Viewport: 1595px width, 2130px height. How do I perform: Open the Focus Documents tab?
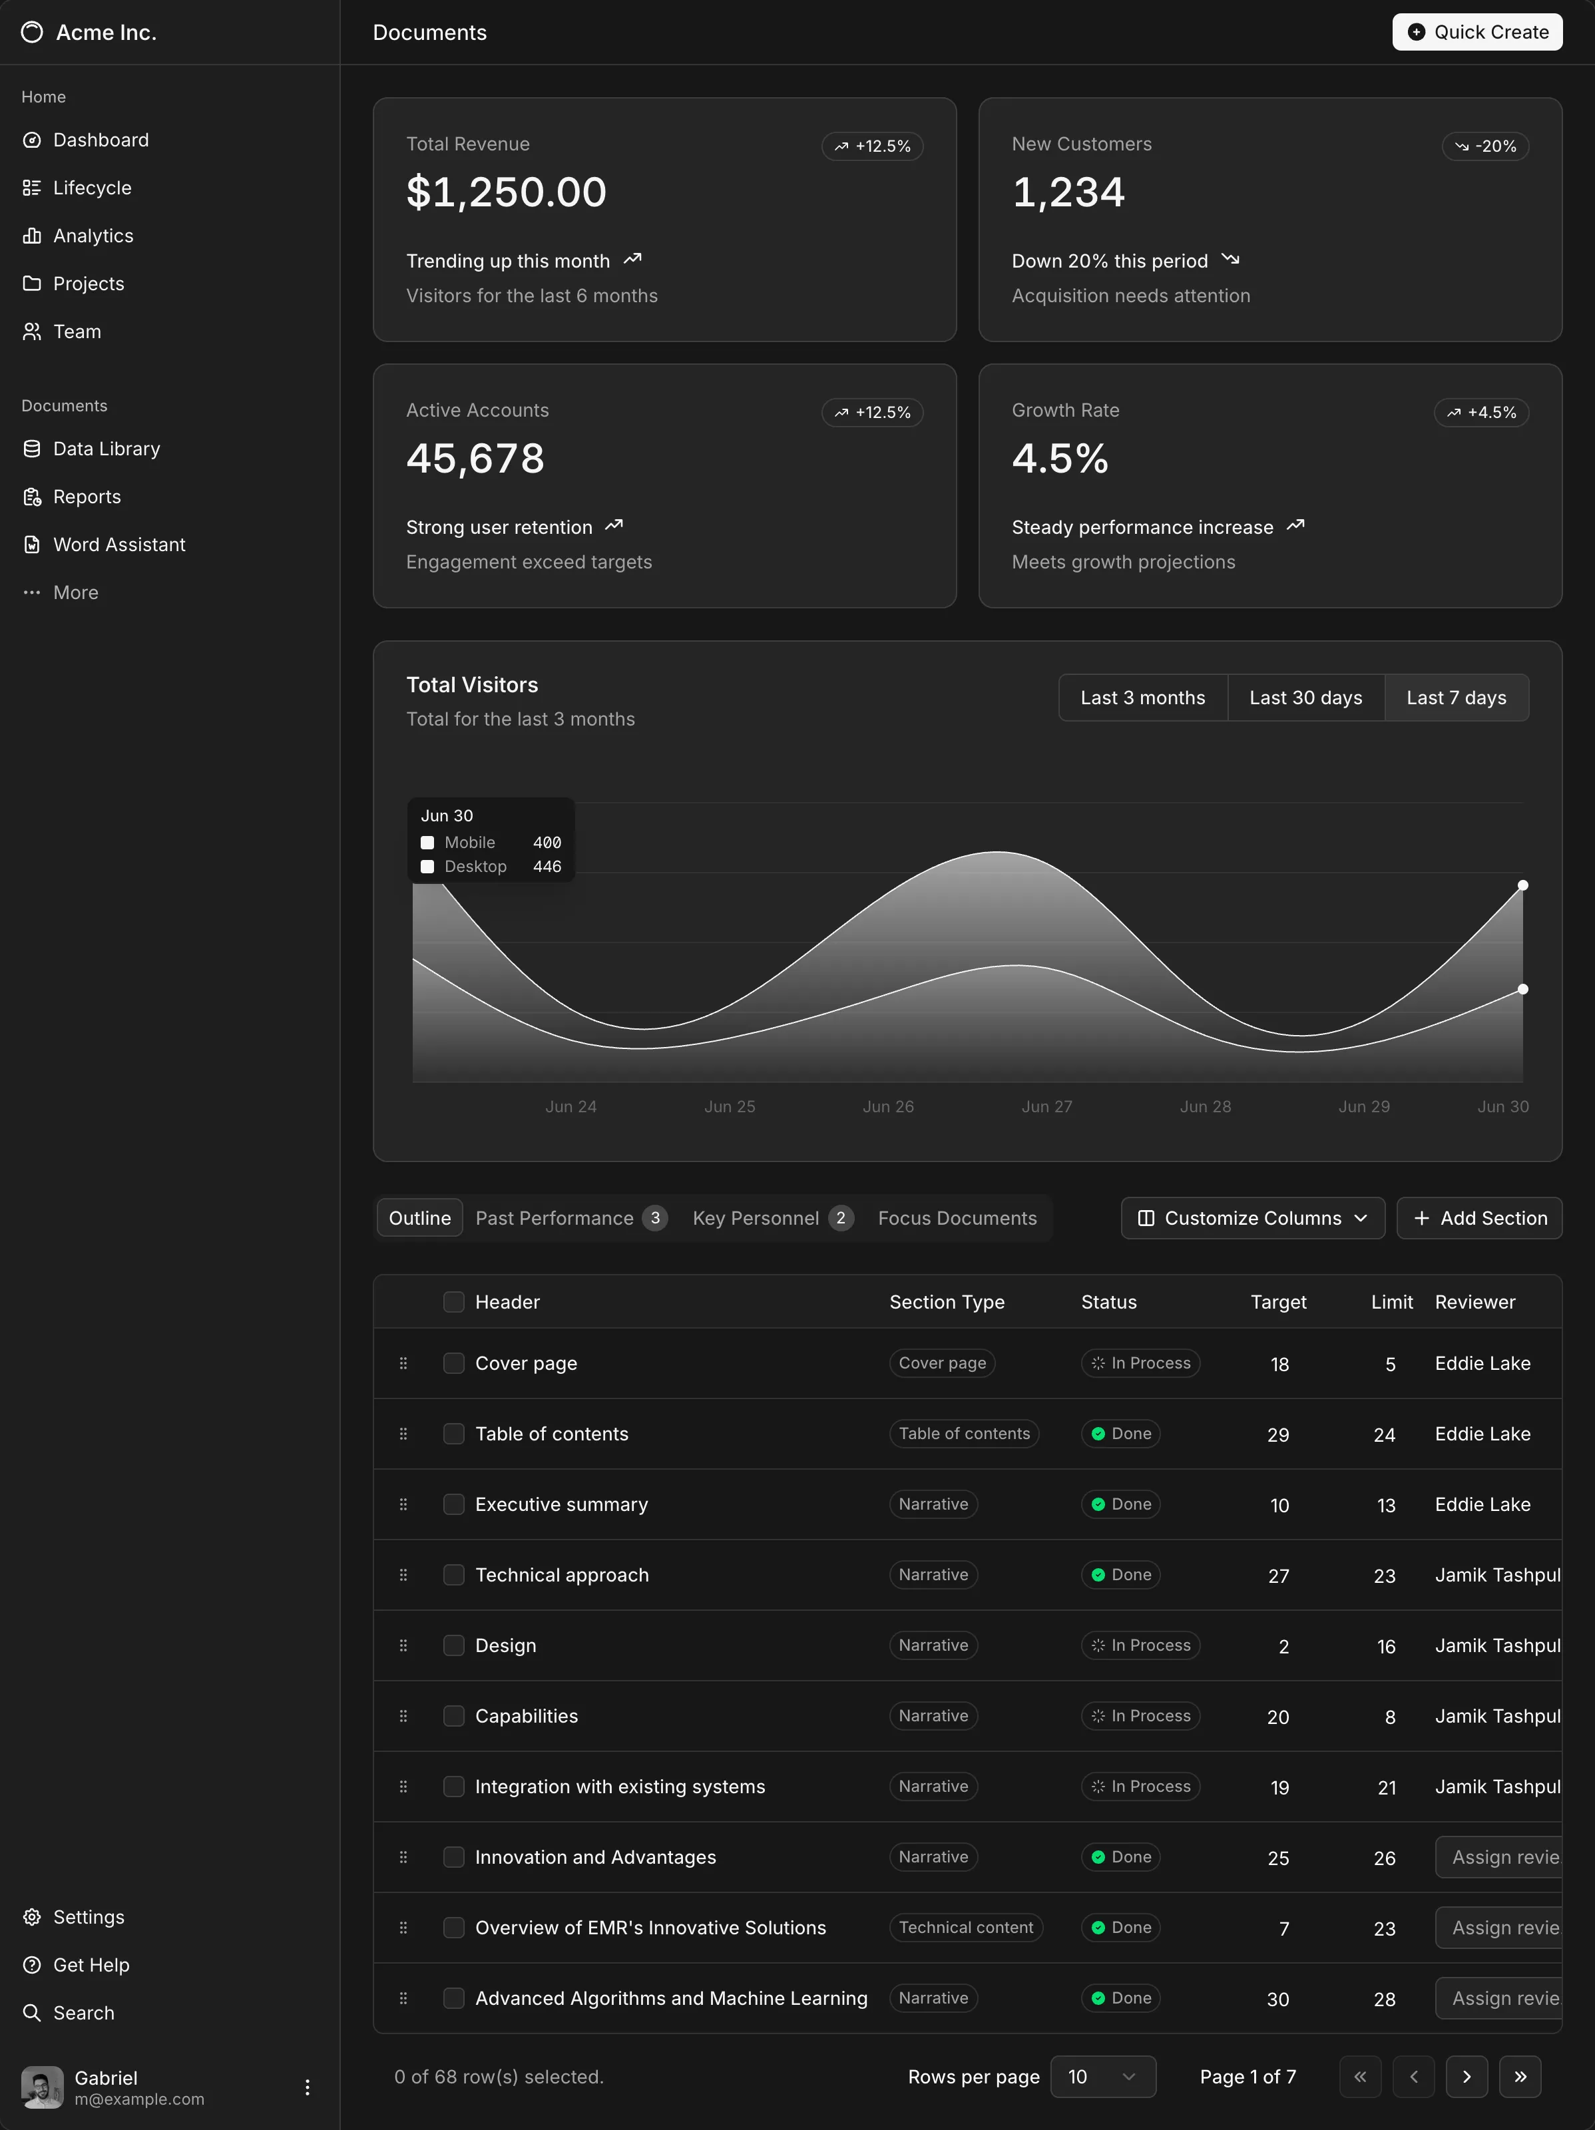coord(957,1218)
